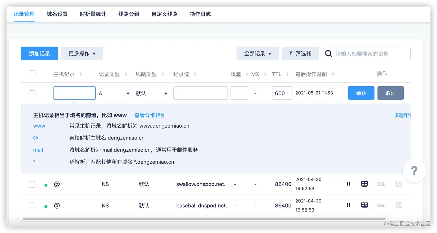This screenshot has height=233, width=437.
Task: Open 解析量统计 tab
Action: 93,14
